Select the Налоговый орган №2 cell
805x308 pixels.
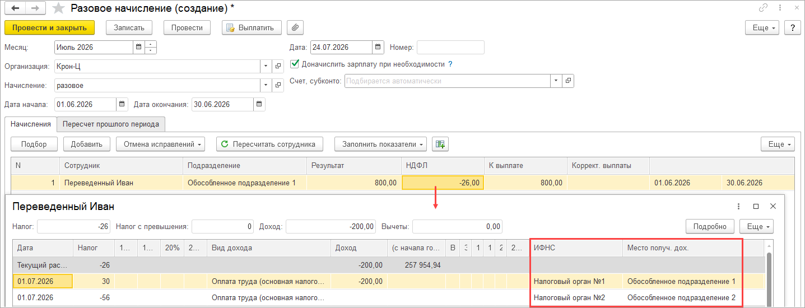[x=576, y=297]
